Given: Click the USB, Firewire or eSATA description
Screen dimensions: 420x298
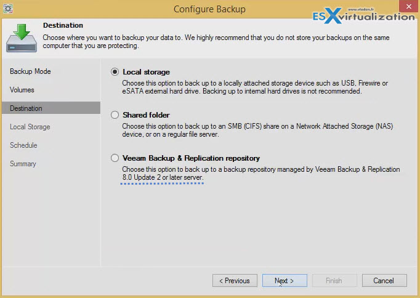Looking at the screenshot, I should click(x=255, y=87).
